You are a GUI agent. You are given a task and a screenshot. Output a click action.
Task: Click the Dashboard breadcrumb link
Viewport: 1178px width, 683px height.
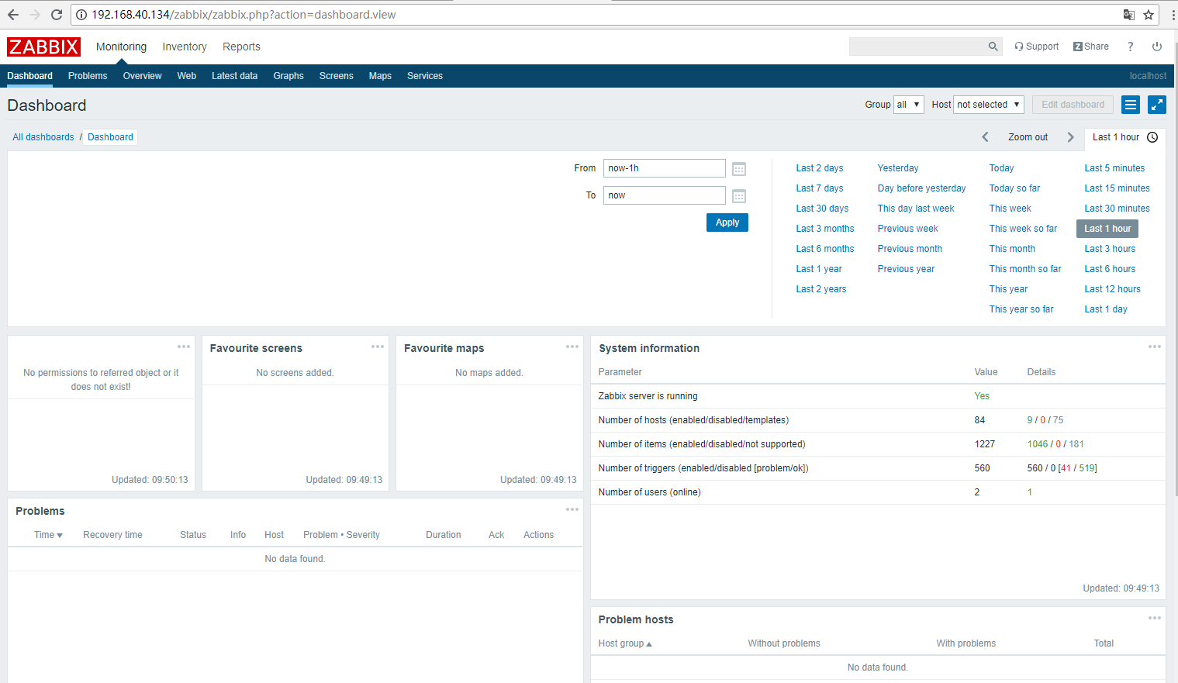tap(110, 137)
